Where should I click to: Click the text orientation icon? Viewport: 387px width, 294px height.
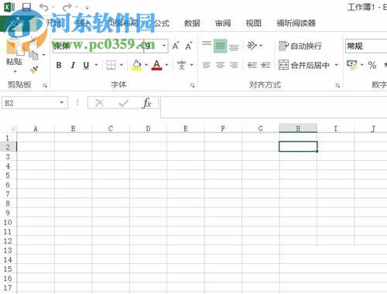pos(252,46)
